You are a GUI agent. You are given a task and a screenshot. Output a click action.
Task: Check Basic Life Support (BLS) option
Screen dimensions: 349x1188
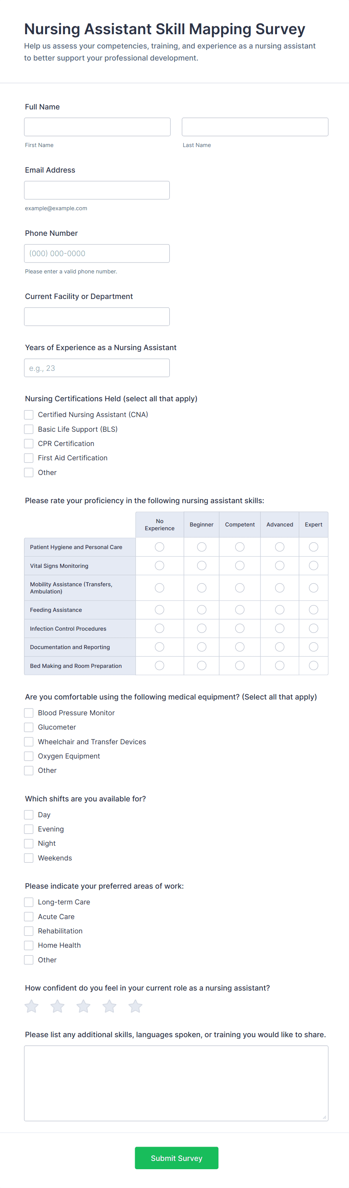(x=29, y=429)
